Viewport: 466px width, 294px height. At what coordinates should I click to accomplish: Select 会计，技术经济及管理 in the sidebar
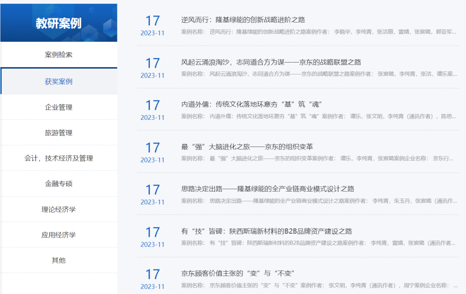59,158
